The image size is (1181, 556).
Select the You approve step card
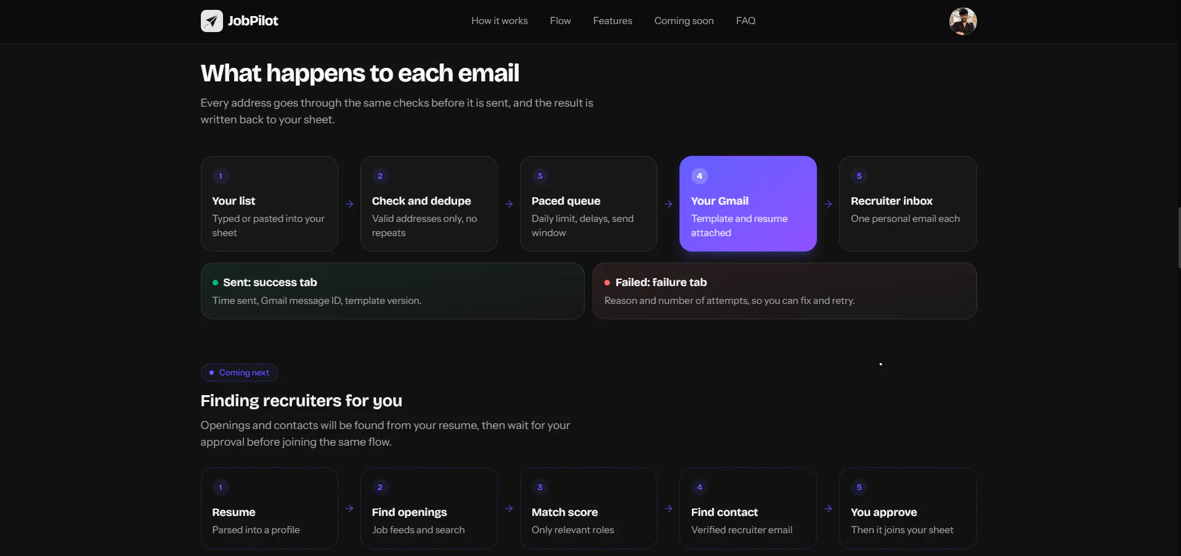point(907,508)
